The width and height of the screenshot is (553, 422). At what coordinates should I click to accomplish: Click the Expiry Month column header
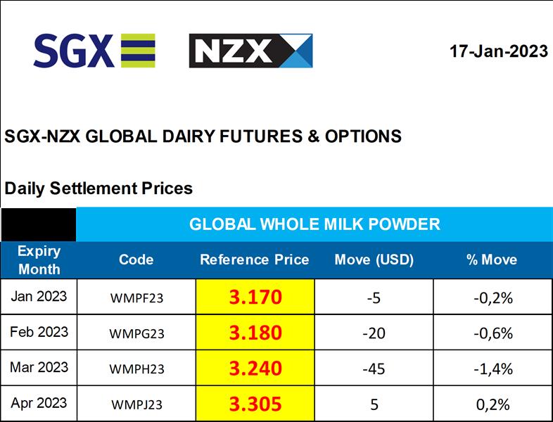[39, 260]
